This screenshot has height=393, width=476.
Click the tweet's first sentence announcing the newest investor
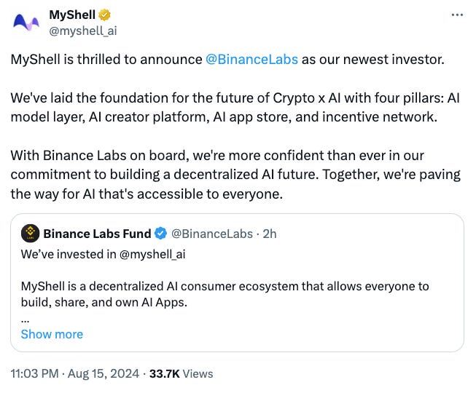(227, 60)
